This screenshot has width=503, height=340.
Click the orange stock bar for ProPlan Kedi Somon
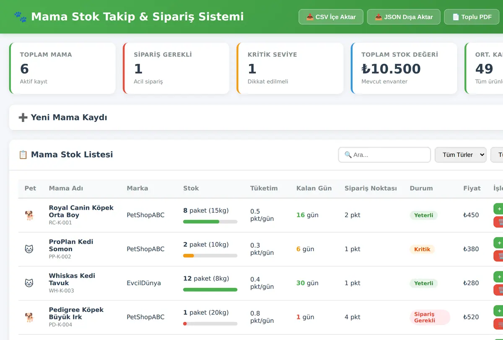210,255
